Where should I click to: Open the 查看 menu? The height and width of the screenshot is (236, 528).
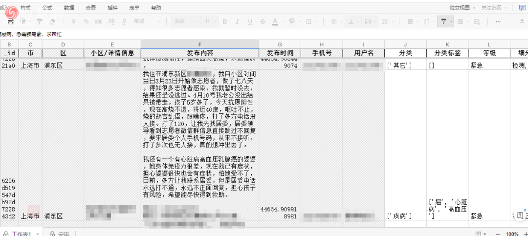(x=90, y=8)
